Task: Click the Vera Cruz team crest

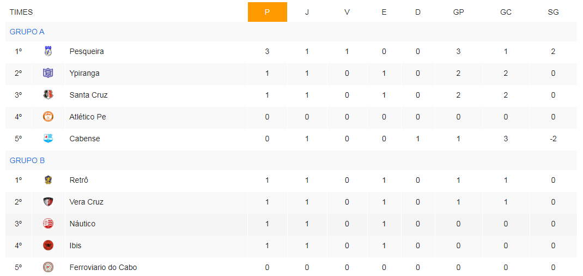Action: point(48,202)
